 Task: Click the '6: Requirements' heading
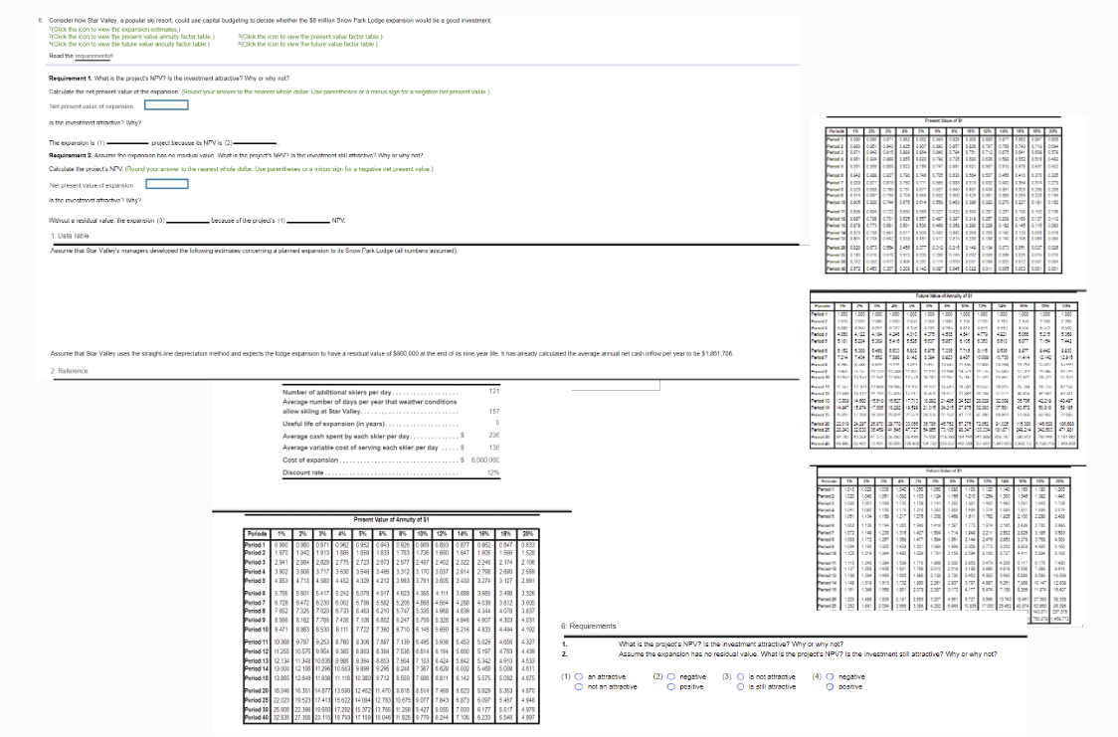click(x=588, y=626)
